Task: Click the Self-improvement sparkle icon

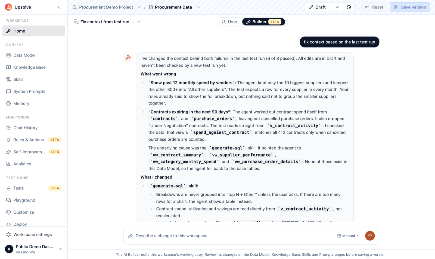Action: [8, 152]
